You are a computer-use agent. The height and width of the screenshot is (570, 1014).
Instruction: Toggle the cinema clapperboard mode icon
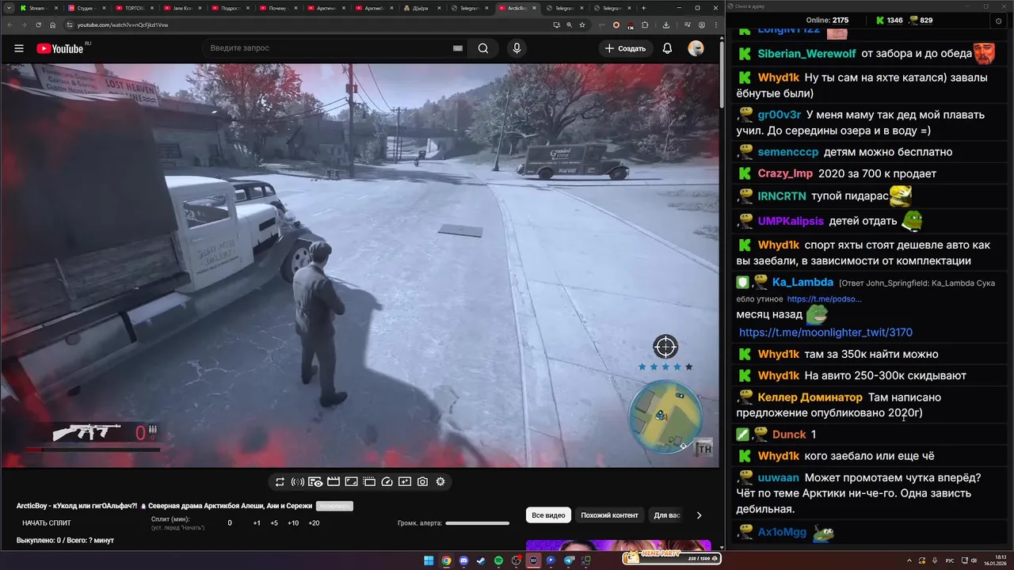tap(334, 481)
